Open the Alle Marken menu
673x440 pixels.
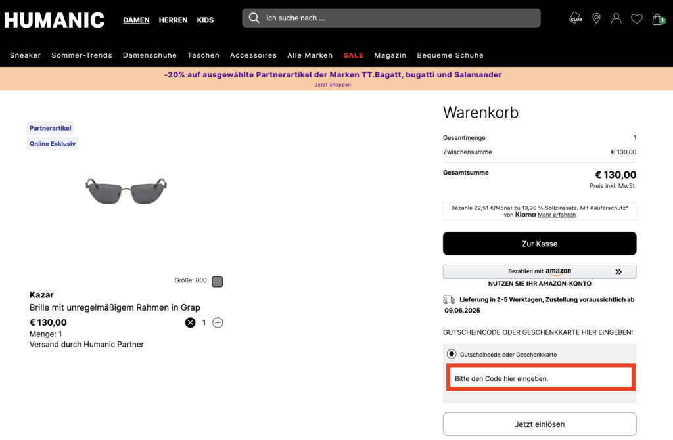[310, 55]
